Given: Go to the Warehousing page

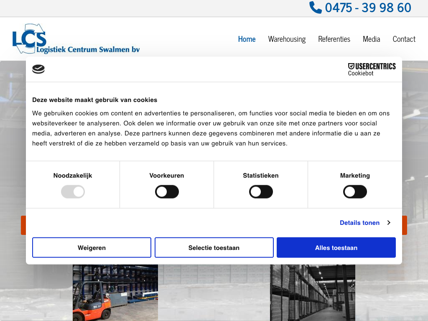Looking at the screenshot, I should pyautogui.click(x=287, y=39).
